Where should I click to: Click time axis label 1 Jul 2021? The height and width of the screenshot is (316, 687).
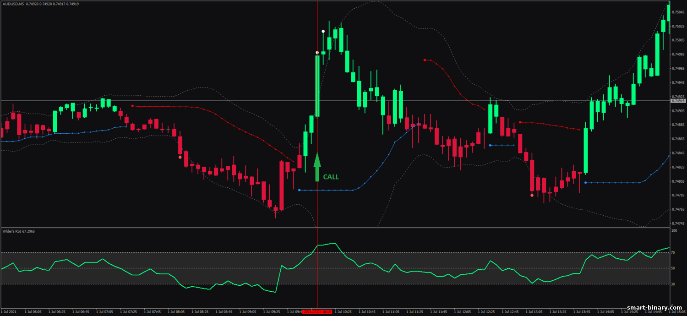(9, 312)
